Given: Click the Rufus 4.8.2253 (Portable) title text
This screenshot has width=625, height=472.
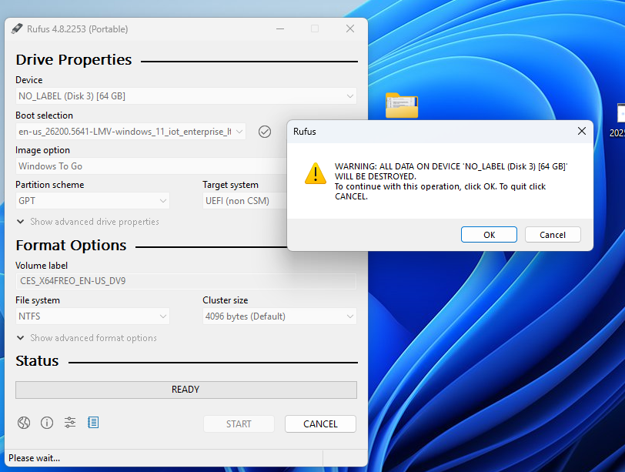Looking at the screenshot, I should pyautogui.click(x=77, y=29).
